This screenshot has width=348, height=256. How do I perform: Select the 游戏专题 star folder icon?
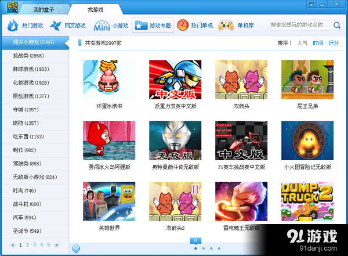pos(141,26)
